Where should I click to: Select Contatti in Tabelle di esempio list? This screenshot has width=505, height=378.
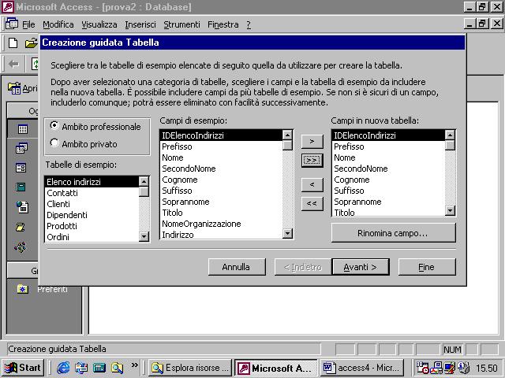coord(92,193)
